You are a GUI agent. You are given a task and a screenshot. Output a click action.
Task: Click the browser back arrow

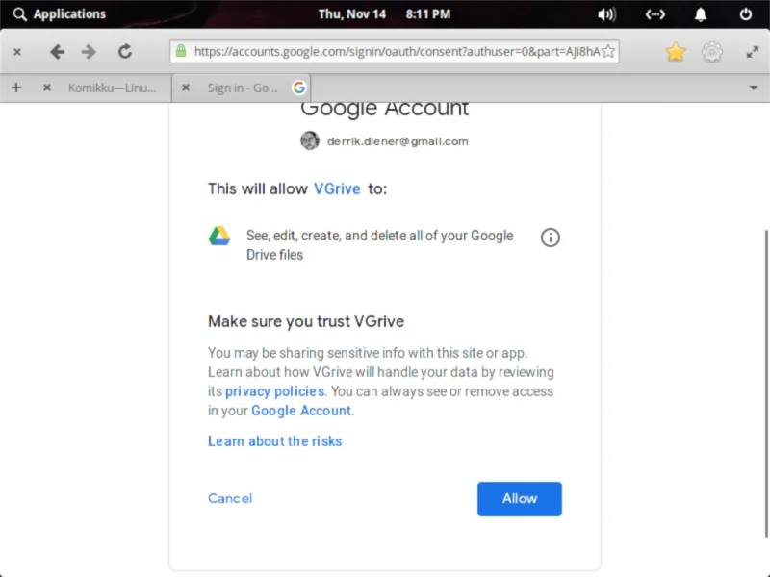(57, 52)
